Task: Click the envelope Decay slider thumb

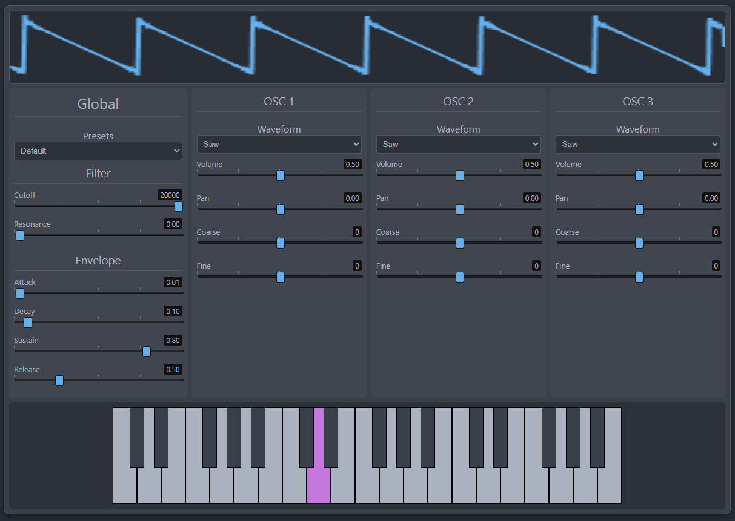Action: (x=28, y=323)
